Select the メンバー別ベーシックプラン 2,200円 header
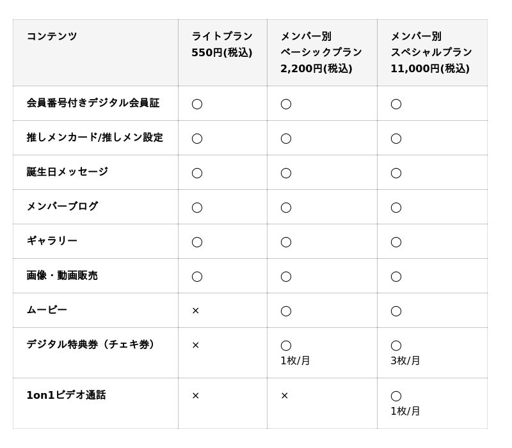The height and width of the screenshot is (448, 512). pyautogui.click(x=321, y=52)
